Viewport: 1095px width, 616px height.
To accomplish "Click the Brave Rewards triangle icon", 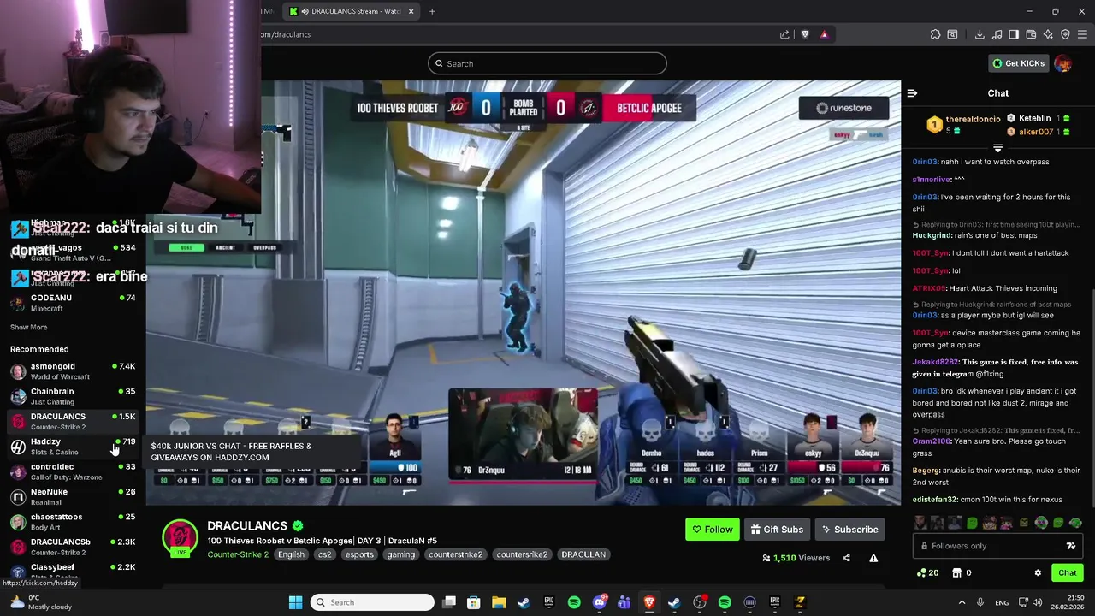I will pyautogui.click(x=824, y=34).
